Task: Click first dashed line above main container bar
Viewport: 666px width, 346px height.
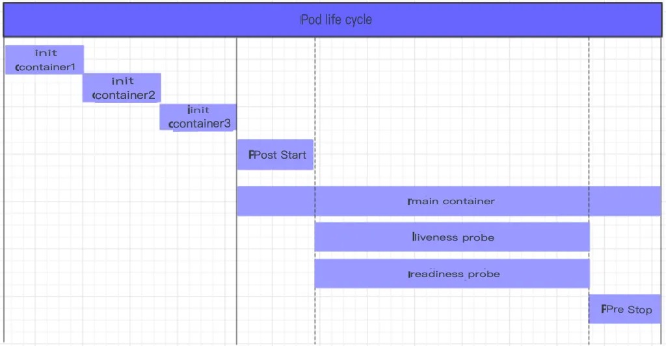Action: [x=315, y=111]
